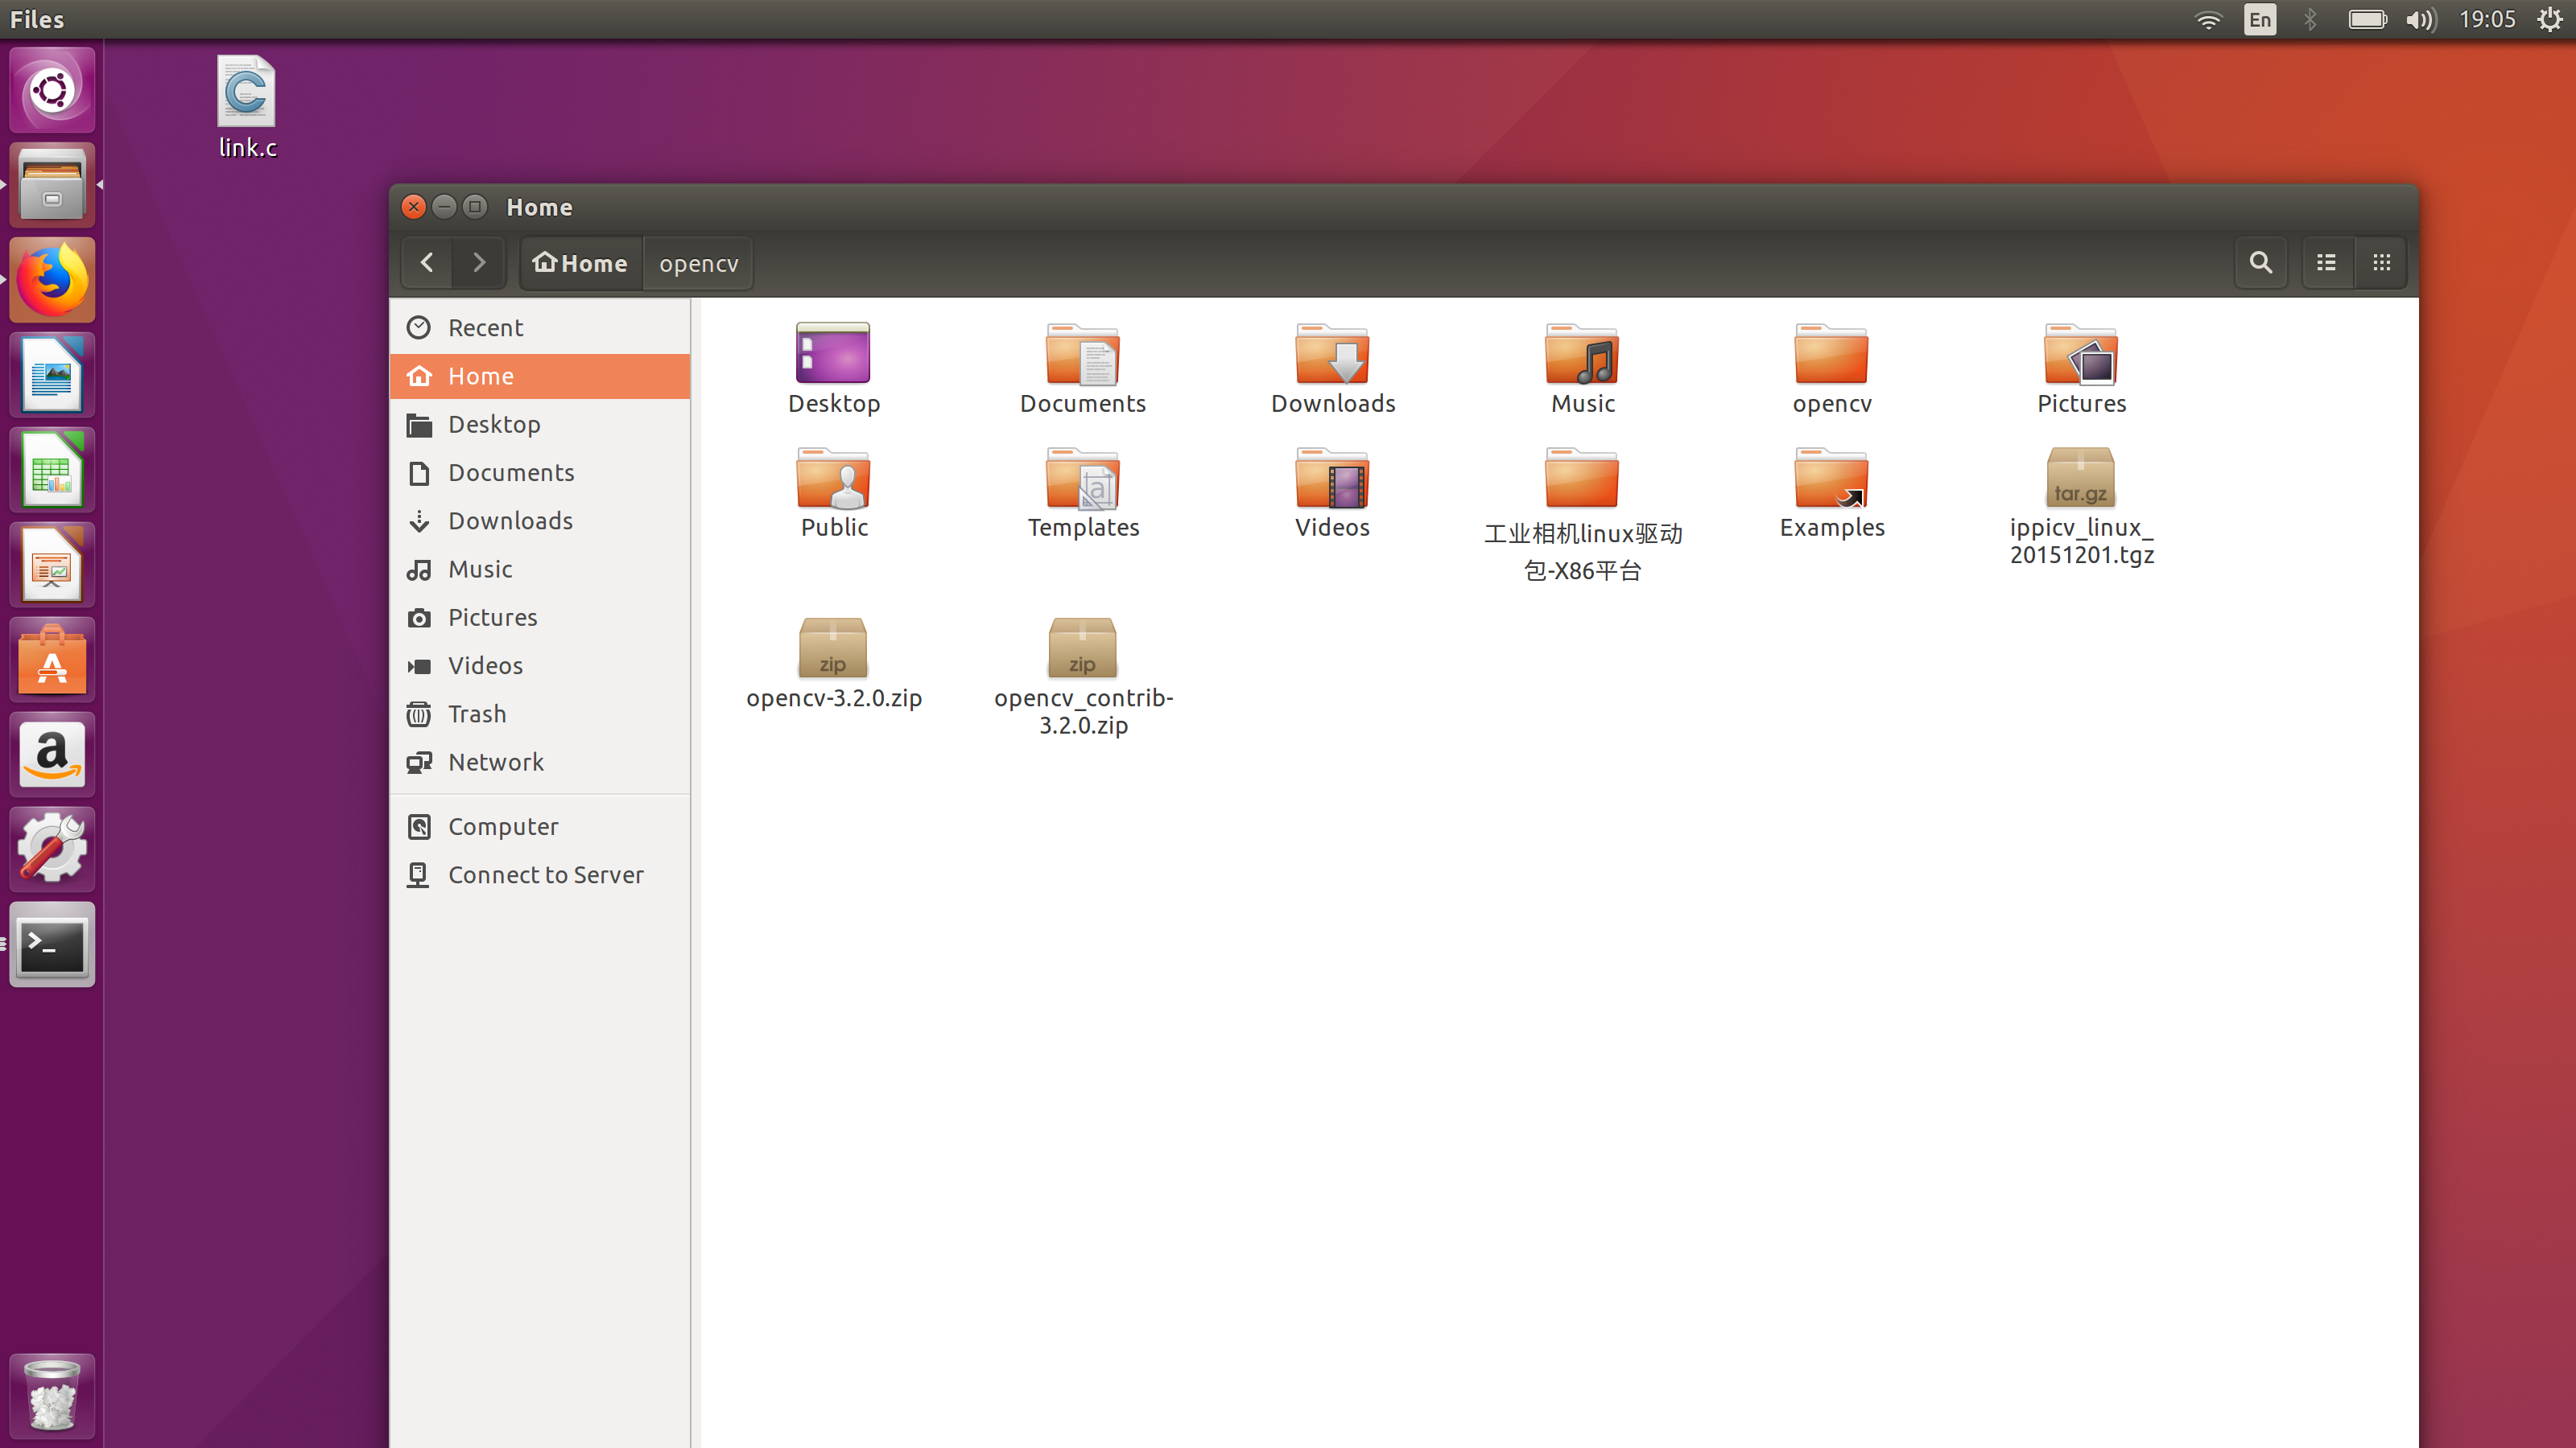Select the opencv path bar segment
Viewport: 2576px width, 1448px height.
pyautogui.click(x=698, y=264)
